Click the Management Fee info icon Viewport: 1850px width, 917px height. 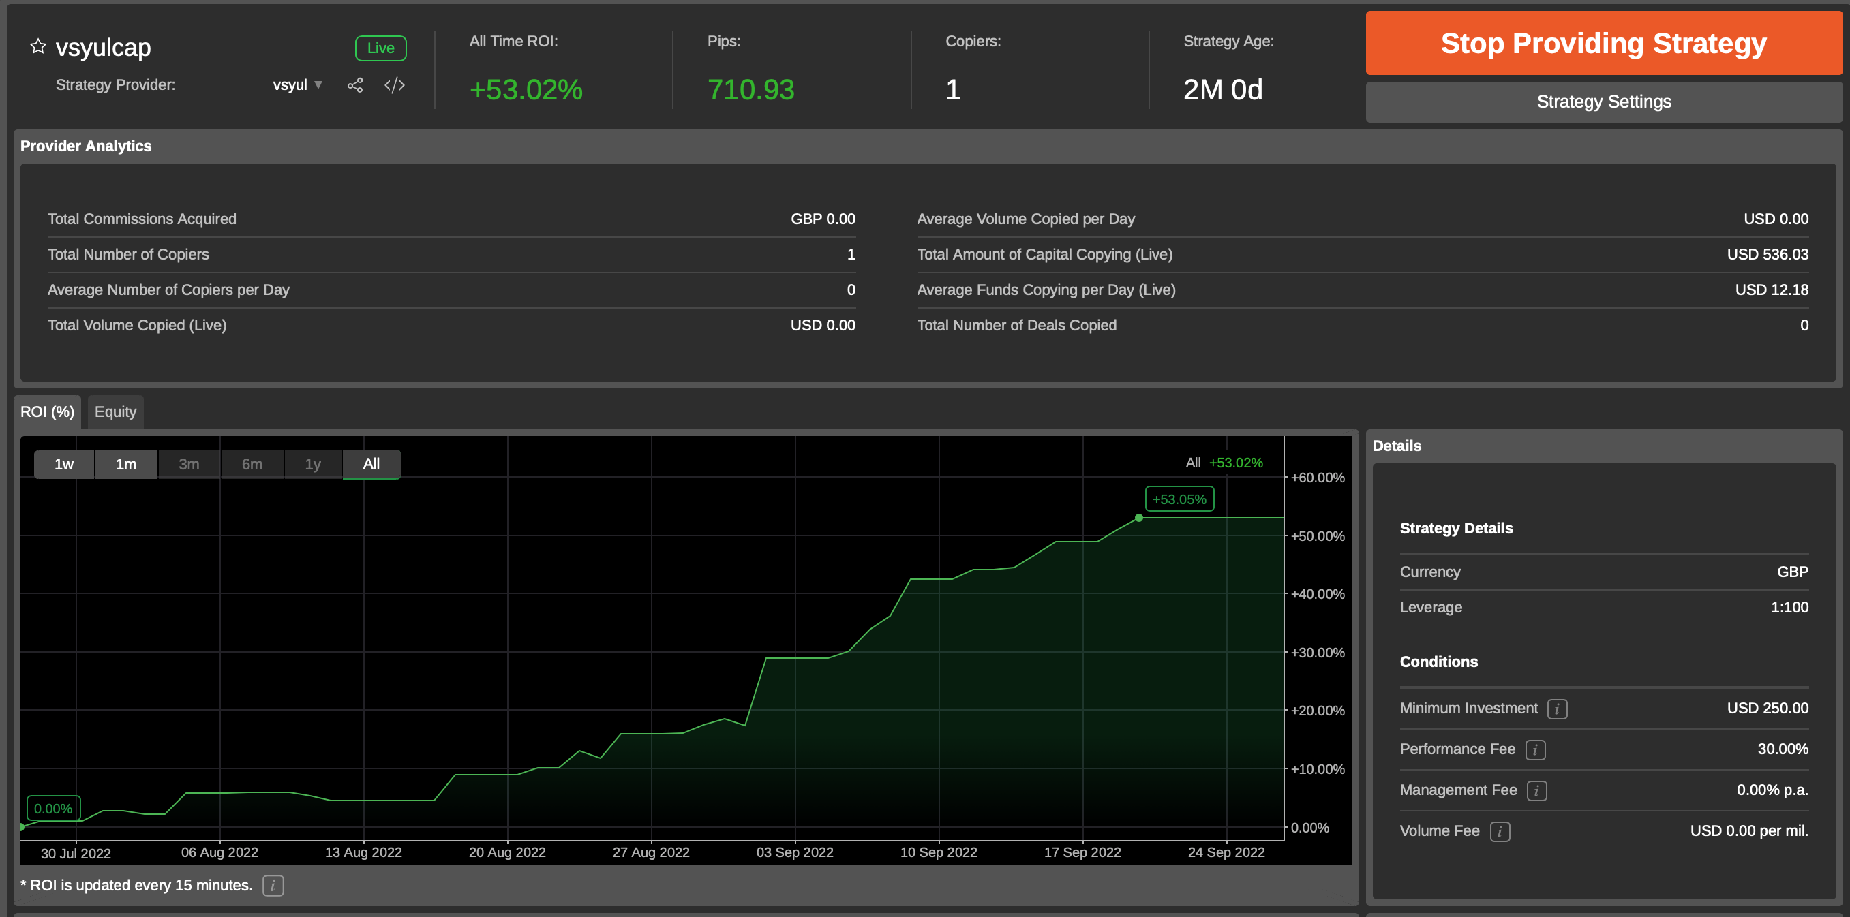coord(1536,791)
